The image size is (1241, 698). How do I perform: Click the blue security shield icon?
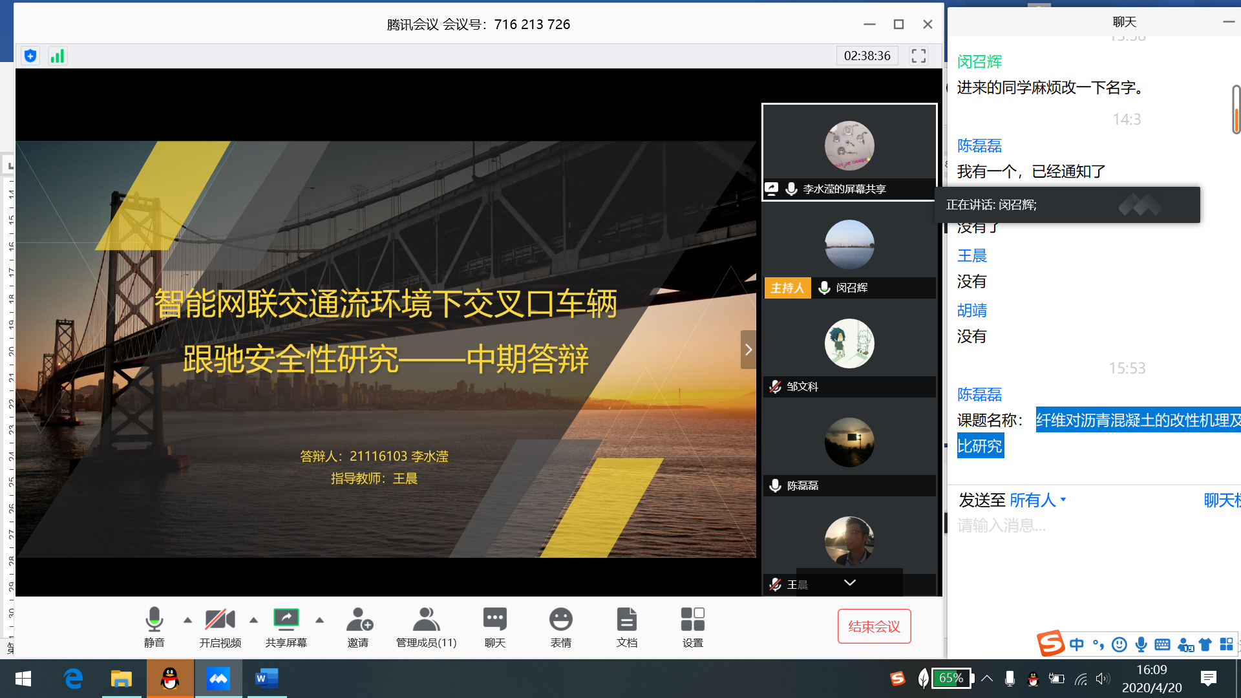30,56
